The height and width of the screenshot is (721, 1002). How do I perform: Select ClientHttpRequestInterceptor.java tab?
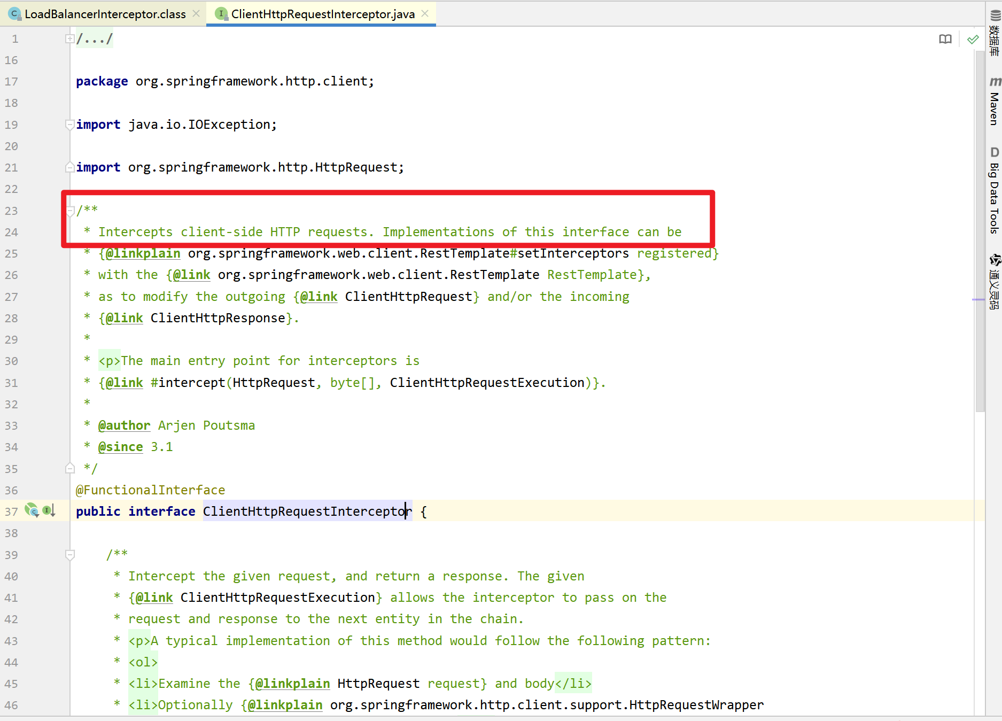tap(322, 14)
